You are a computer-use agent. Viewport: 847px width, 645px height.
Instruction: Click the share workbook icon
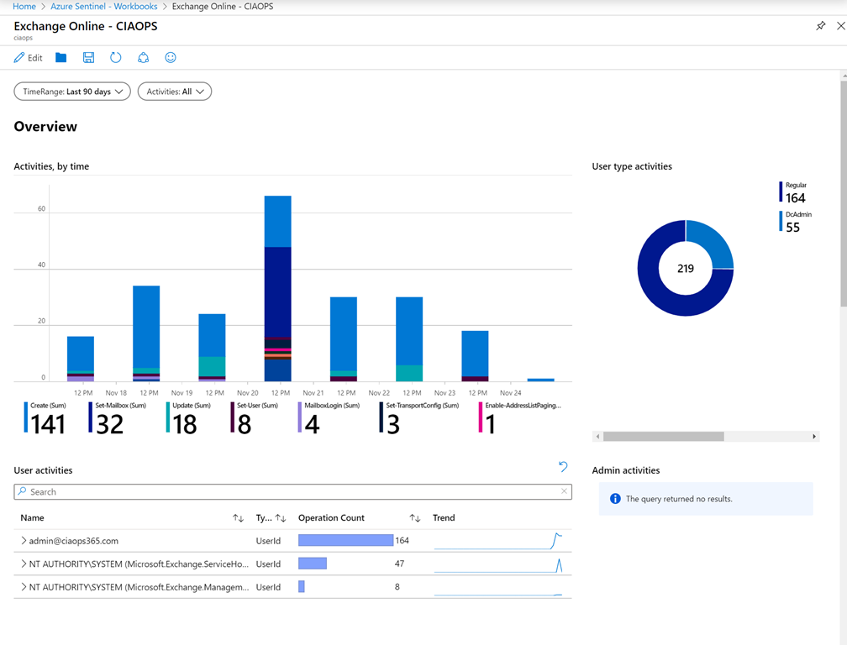(144, 58)
